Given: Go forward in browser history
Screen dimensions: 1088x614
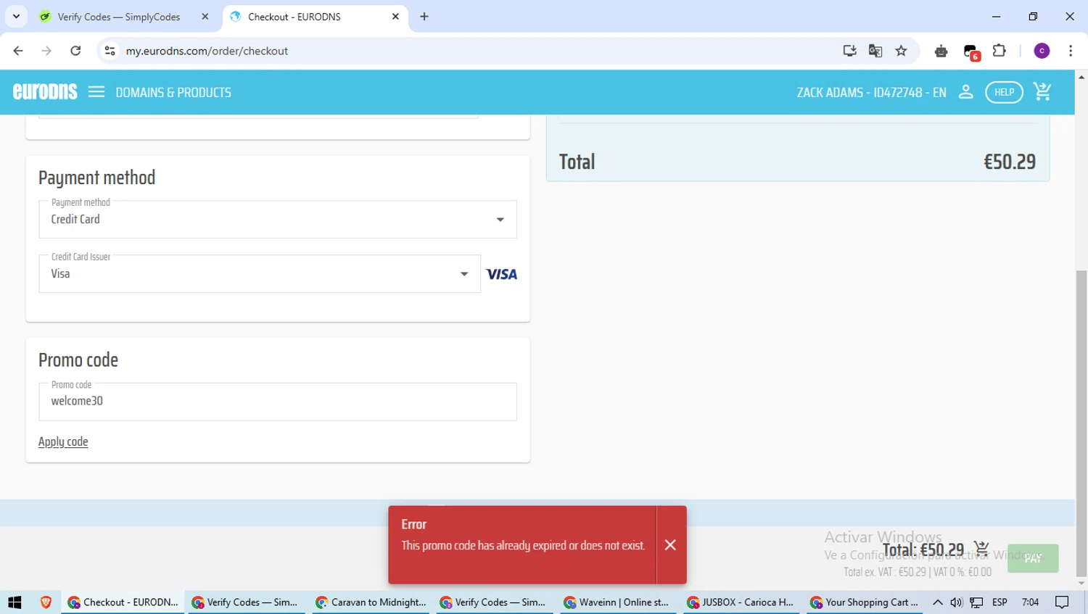Looking at the screenshot, I should tap(46, 51).
